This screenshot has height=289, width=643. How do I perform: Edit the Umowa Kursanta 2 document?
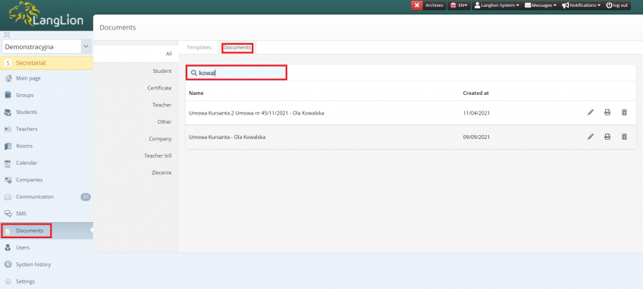click(x=590, y=112)
